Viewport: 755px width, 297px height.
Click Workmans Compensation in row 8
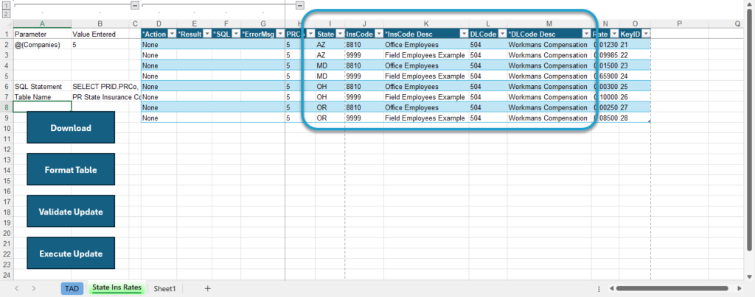[549, 107]
